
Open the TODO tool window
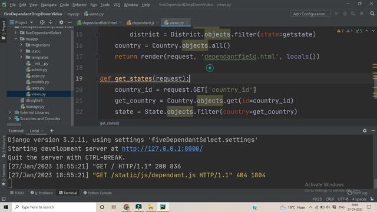click(17, 193)
